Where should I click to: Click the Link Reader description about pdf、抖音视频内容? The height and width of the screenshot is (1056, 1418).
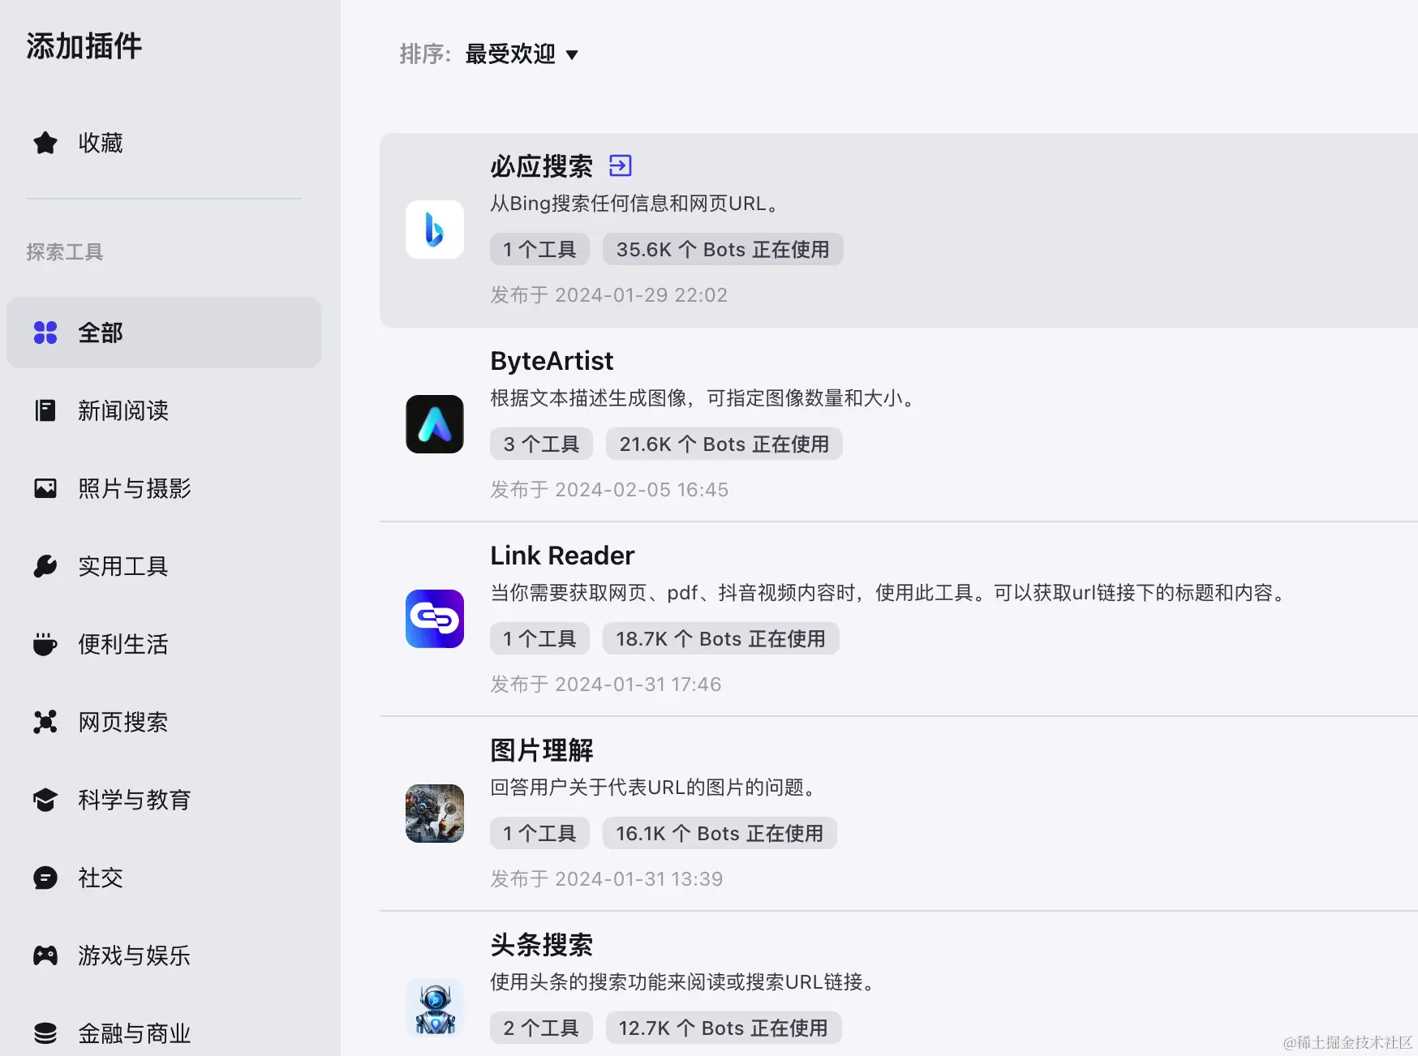tap(889, 593)
